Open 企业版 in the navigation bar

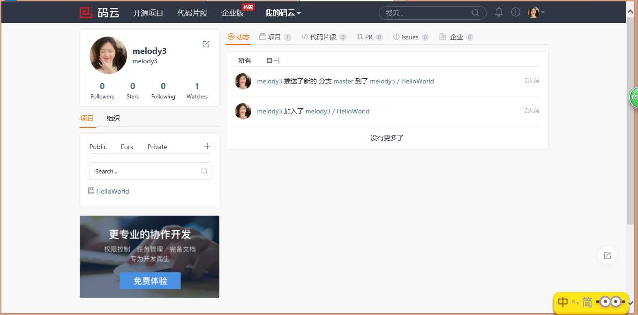pos(233,13)
